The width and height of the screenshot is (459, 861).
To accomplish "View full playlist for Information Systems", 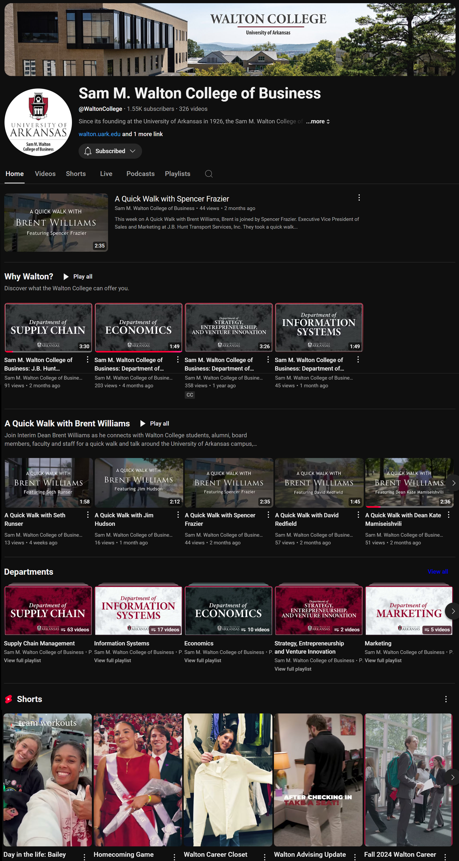I will pos(113,661).
